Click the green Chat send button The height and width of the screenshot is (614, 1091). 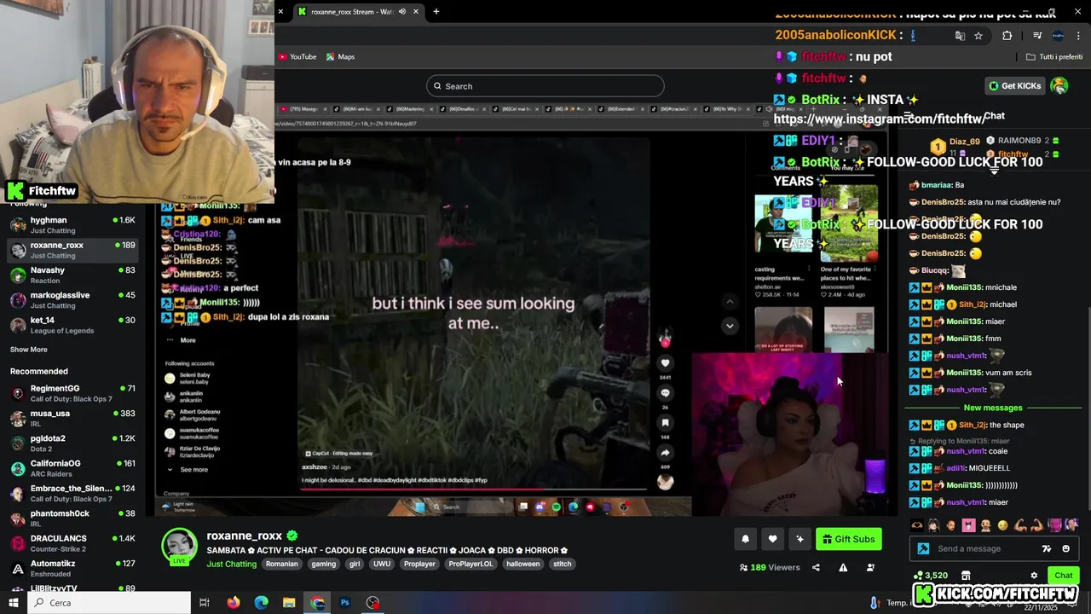1063,576
